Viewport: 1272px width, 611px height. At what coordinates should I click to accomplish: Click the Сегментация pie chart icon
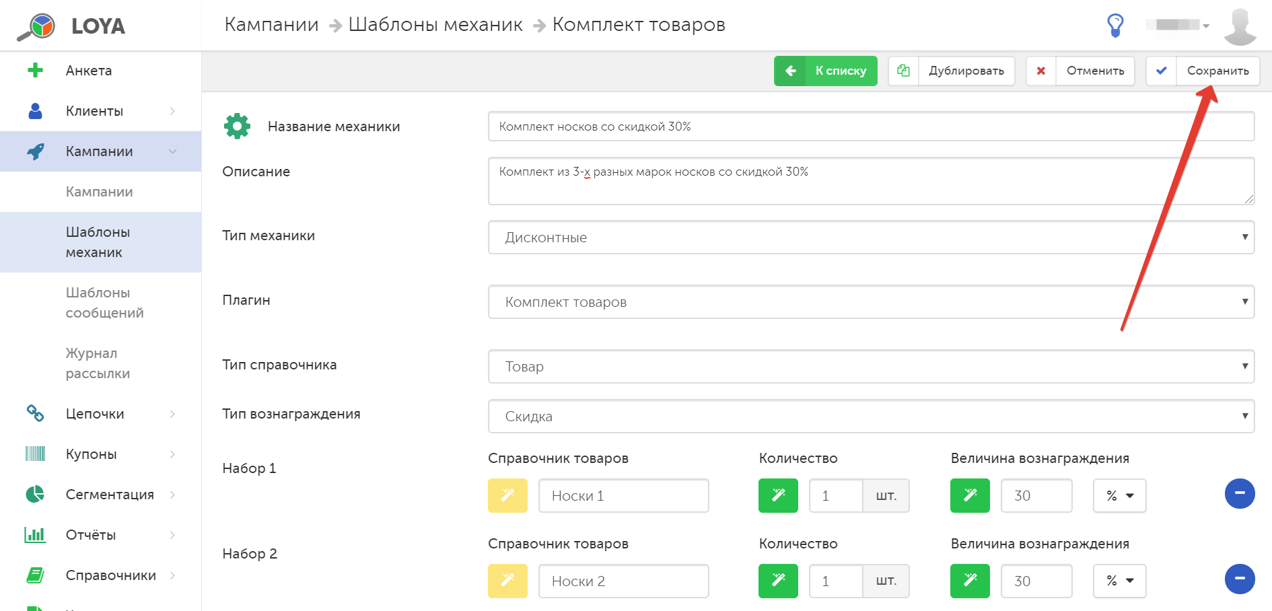pyautogui.click(x=35, y=494)
